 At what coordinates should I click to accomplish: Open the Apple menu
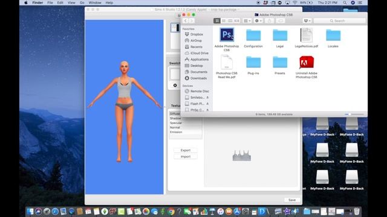click(x=26, y=2)
